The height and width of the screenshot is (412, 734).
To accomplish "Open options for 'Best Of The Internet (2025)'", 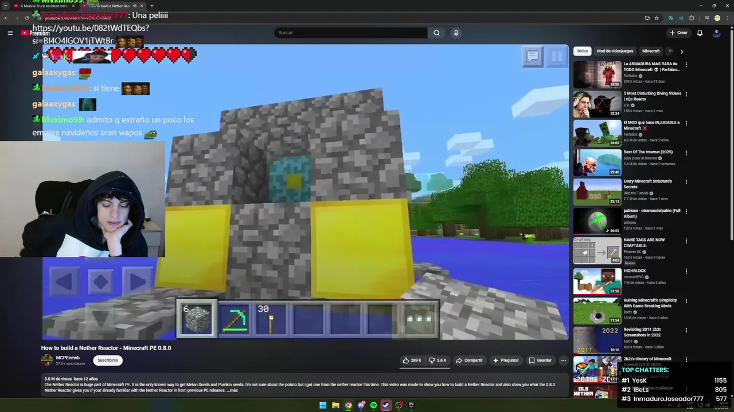I will point(686,153).
